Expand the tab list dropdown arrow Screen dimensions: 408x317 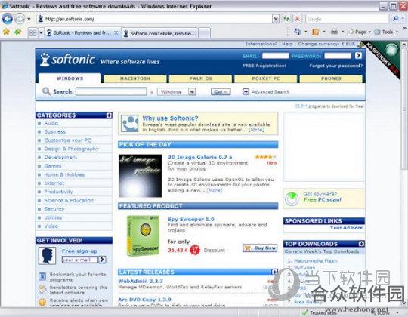pyautogui.click(x=41, y=33)
